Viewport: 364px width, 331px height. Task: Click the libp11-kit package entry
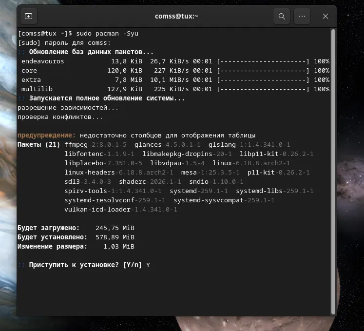coord(276,154)
